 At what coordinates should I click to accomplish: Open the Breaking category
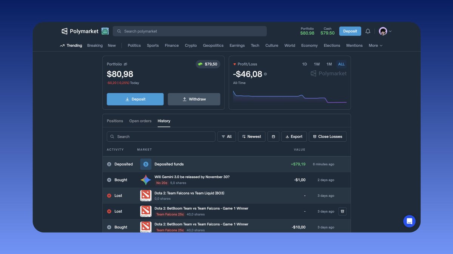[x=95, y=46]
